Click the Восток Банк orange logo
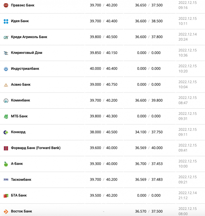 (x=6, y=211)
